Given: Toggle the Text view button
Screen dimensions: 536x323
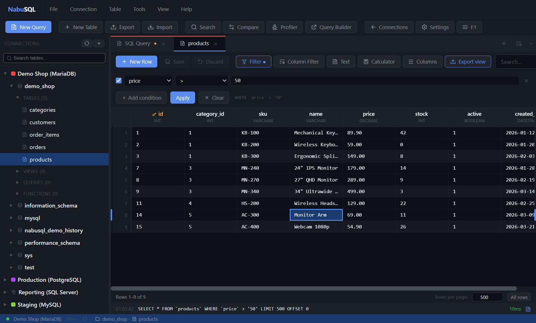Looking at the screenshot, I should (341, 62).
